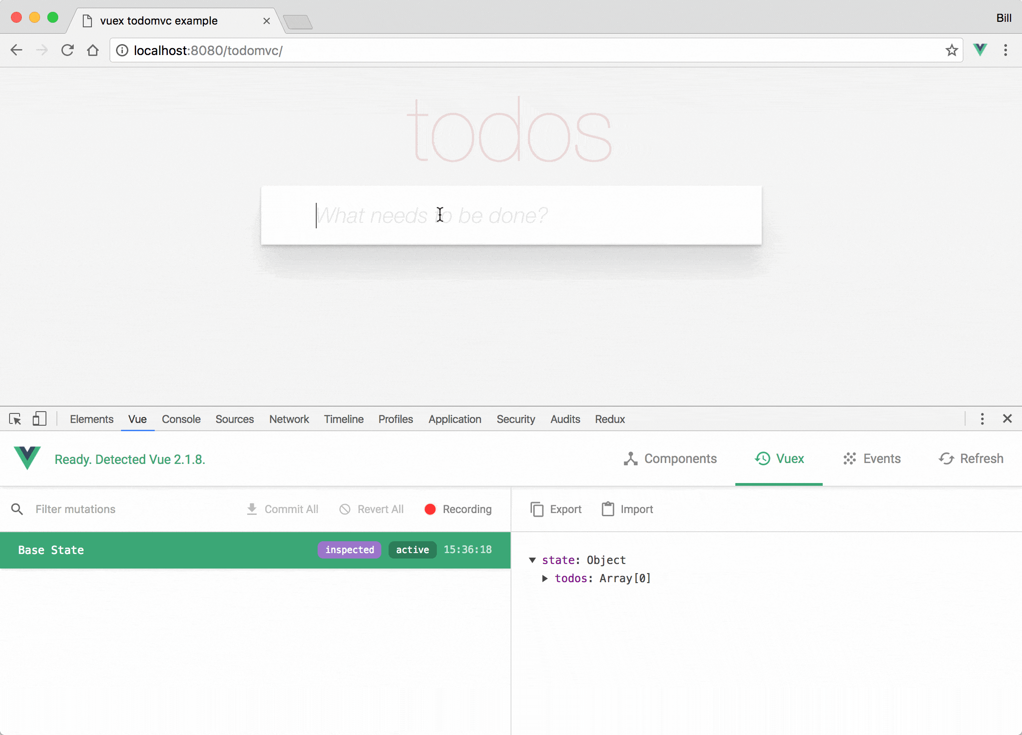The width and height of the screenshot is (1022, 735).
Task: Click the Vuex store panel icon
Action: 763,458
